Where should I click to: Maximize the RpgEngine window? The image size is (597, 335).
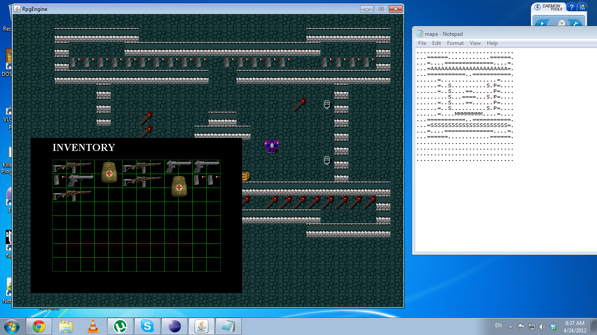(381, 9)
